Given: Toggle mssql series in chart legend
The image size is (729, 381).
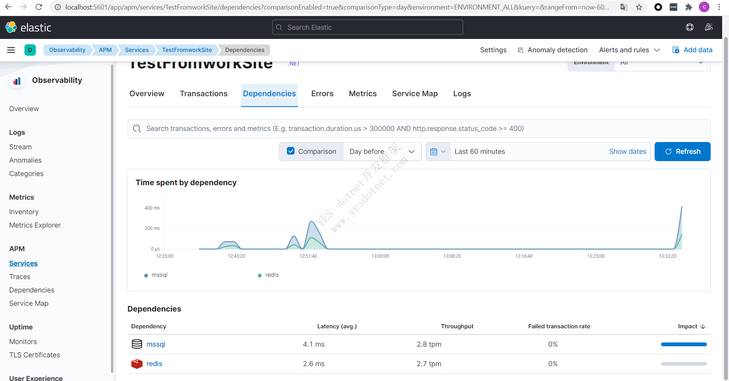Looking at the screenshot, I should 156,275.
